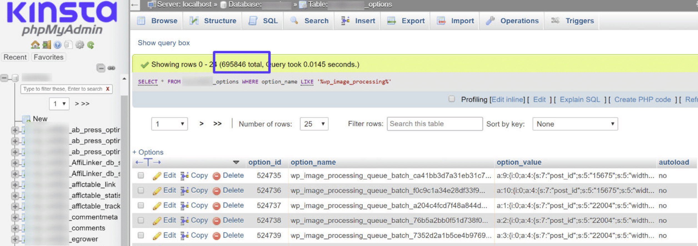Enable the Profiling checkbox
The width and height of the screenshot is (698, 246).
tap(452, 99)
